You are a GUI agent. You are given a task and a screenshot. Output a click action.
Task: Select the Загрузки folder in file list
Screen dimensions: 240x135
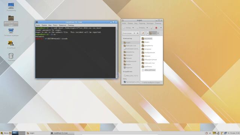146,49
